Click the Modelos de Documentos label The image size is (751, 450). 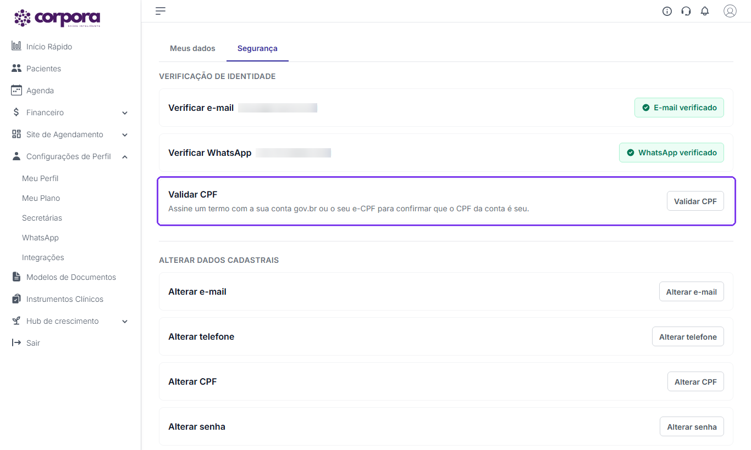pos(71,277)
